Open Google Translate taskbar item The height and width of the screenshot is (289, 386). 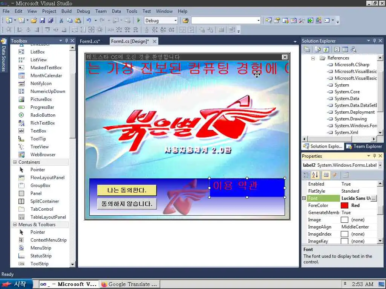[x=130, y=284]
